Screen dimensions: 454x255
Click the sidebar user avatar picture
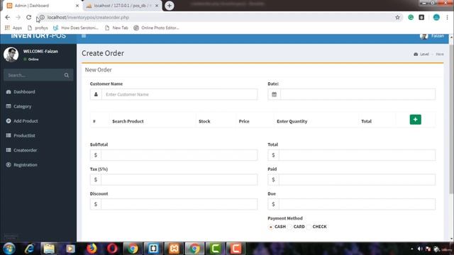(x=11, y=55)
